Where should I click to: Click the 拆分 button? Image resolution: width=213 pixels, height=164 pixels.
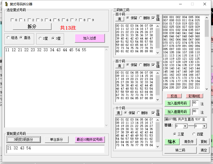point(32,27)
